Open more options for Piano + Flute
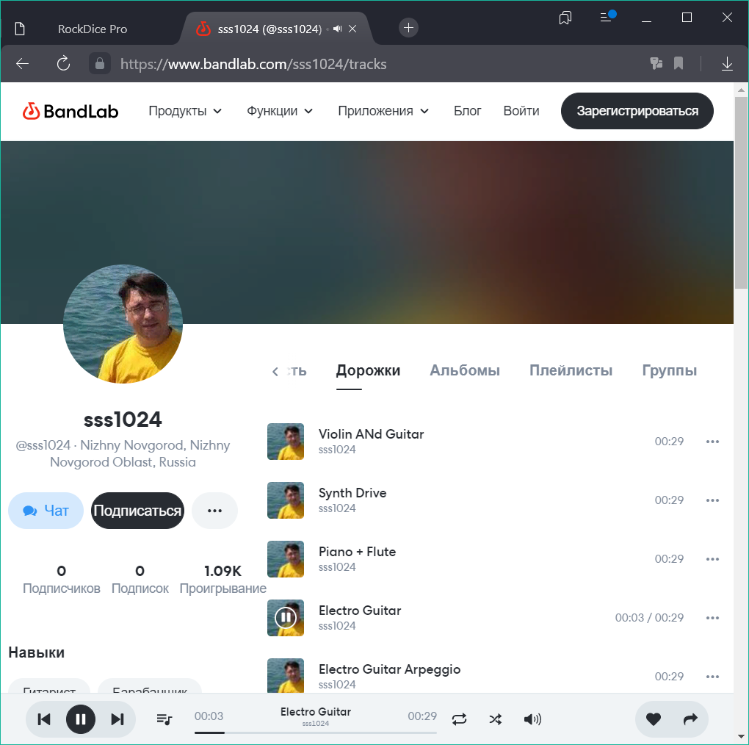Viewport: 749px width, 745px height. pos(712,559)
